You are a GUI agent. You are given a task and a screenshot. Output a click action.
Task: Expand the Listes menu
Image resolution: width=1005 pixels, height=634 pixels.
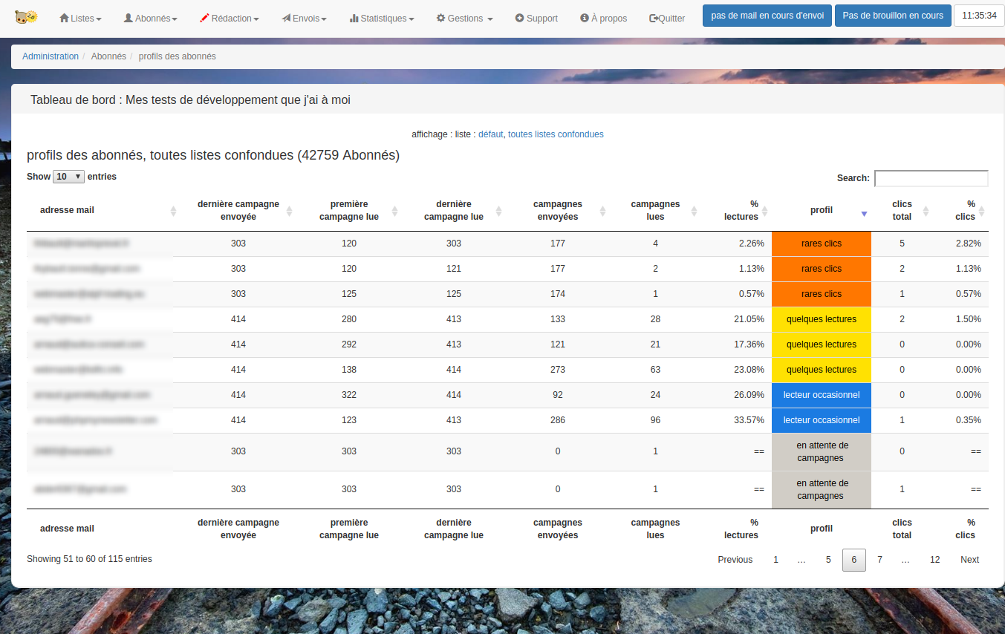click(x=80, y=18)
